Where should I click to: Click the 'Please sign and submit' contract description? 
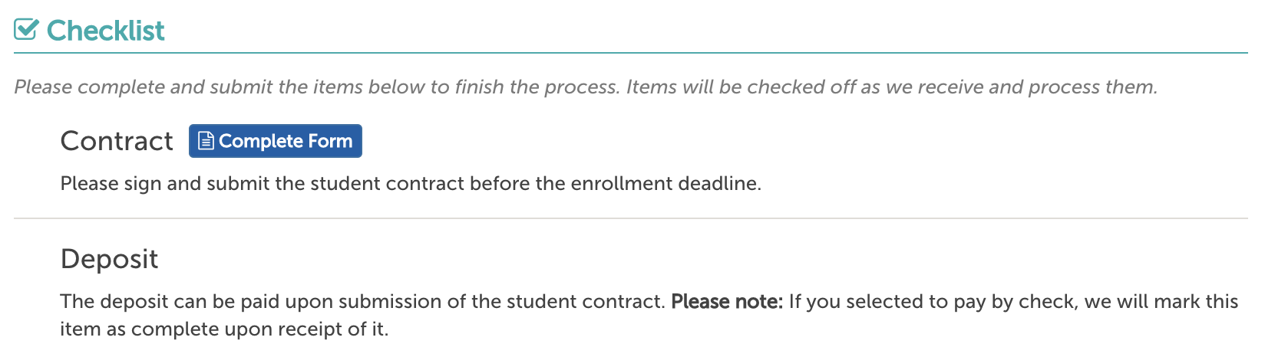411,184
